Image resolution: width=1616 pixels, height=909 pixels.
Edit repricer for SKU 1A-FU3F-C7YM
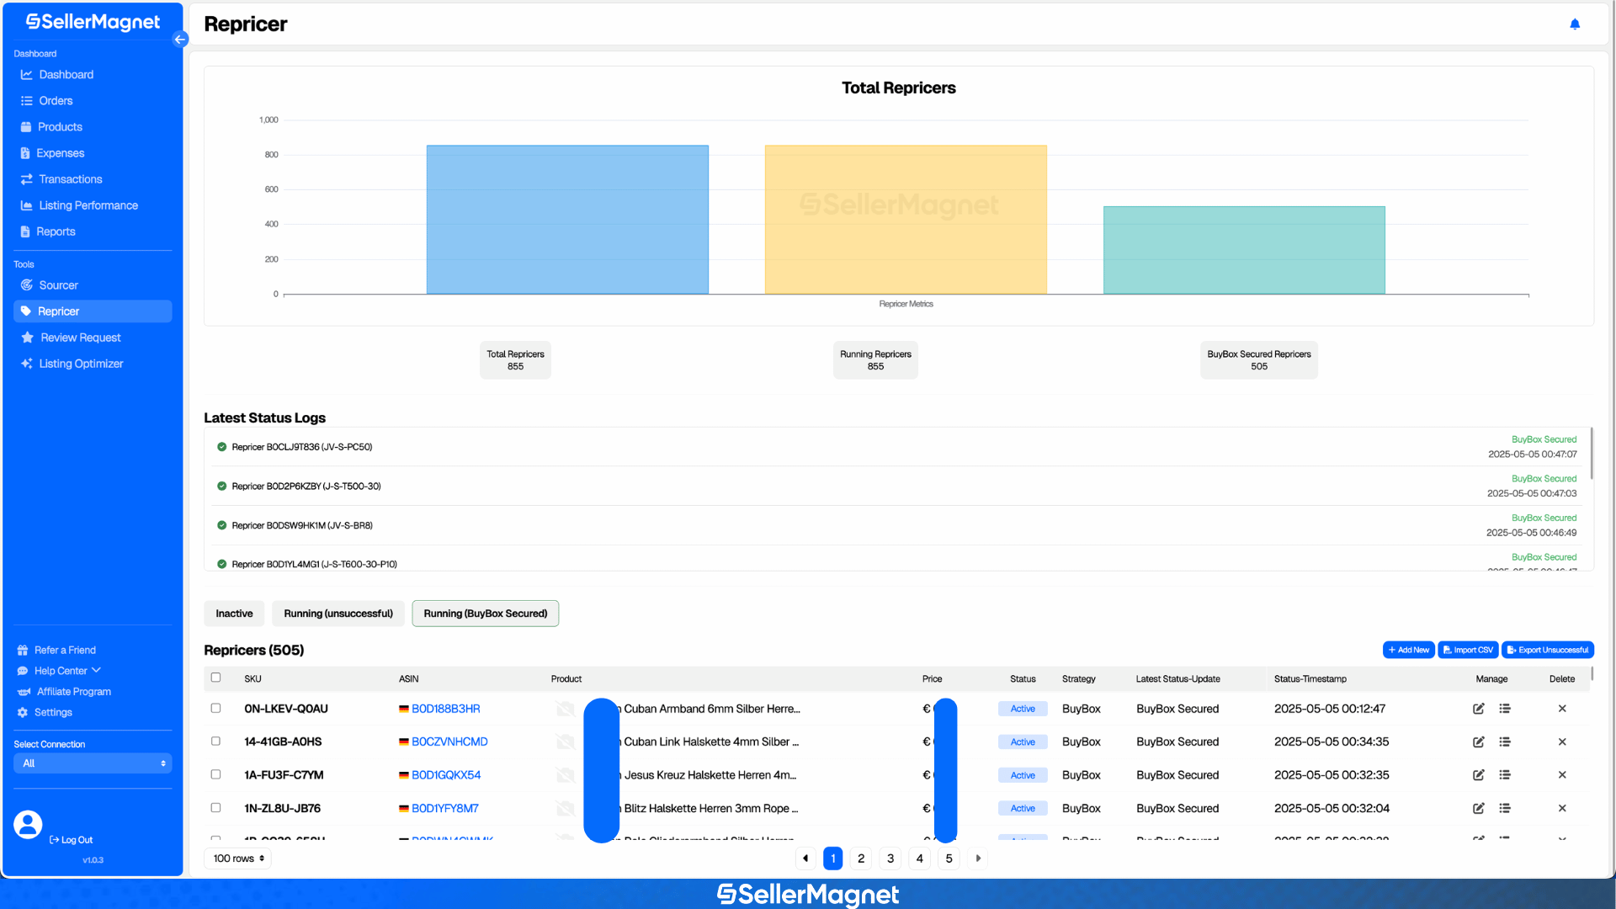(1479, 775)
